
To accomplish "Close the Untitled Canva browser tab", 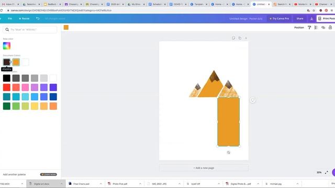I will pyautogui.click(x=269, y=4).
